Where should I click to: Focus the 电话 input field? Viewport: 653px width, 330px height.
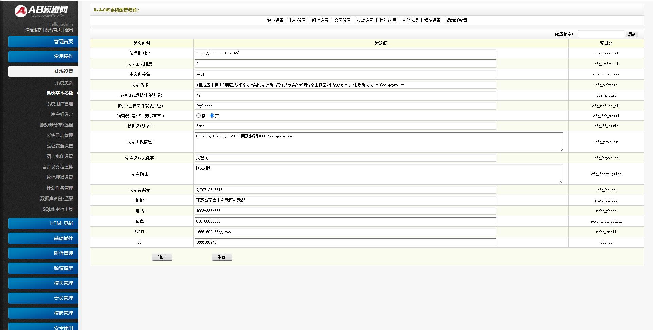click(x=345, y=211)
